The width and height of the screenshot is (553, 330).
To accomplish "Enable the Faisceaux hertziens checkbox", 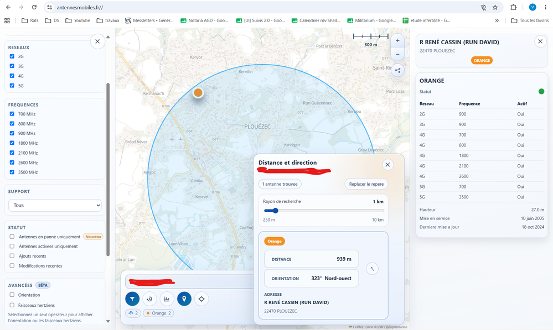I will (x=12, y=305).
